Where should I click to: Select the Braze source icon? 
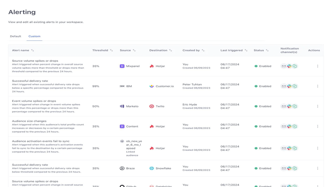[122, 168]
